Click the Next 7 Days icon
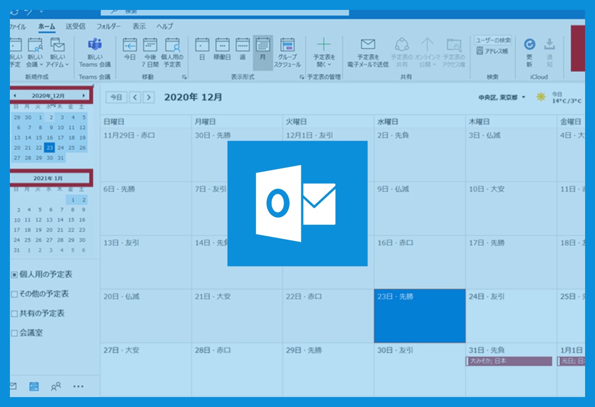Image resolution: width=595 pixels, height=407 pixels. [x=150, y=46]
